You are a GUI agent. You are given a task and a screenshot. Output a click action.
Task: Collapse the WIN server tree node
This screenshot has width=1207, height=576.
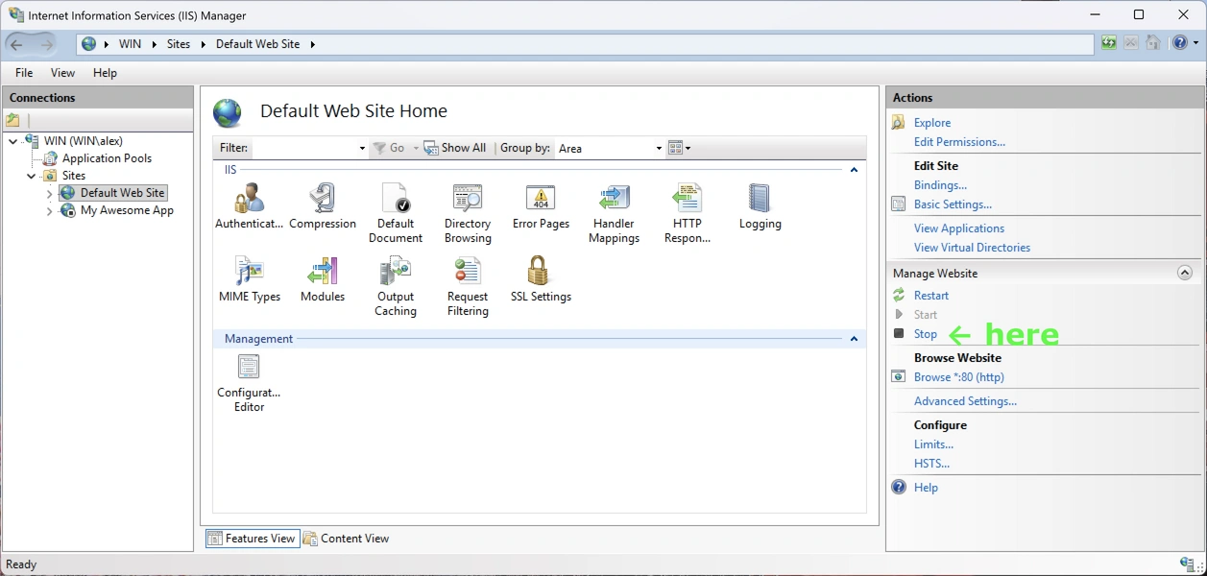pyautogui.click(x=12, y=141)
